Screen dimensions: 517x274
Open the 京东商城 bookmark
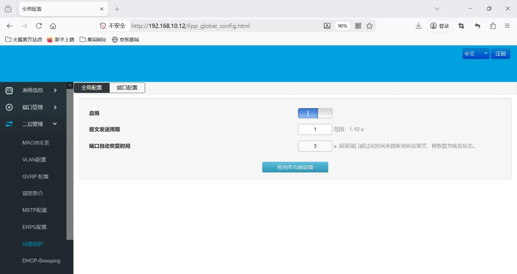pos(126,40)
